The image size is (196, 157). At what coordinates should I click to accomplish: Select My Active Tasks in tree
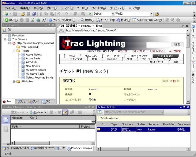[x=35, y=74]
